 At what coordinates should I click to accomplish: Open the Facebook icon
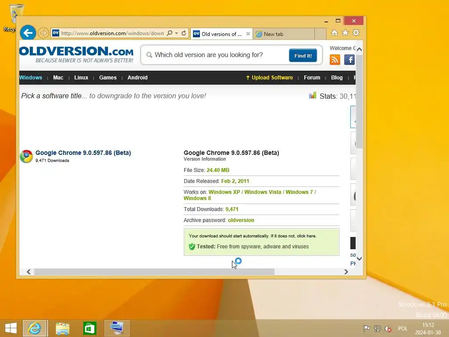pyautogui.click(x=349, y=60)
